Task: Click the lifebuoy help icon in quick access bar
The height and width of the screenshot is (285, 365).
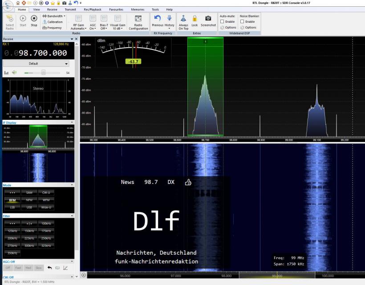Action: [24, 3]
